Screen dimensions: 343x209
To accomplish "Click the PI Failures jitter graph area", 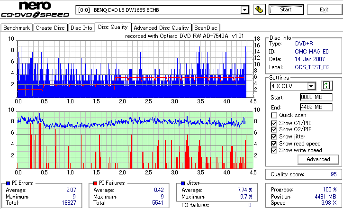I will coord(135,140).
